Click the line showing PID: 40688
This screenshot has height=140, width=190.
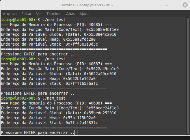pos(56,103)
